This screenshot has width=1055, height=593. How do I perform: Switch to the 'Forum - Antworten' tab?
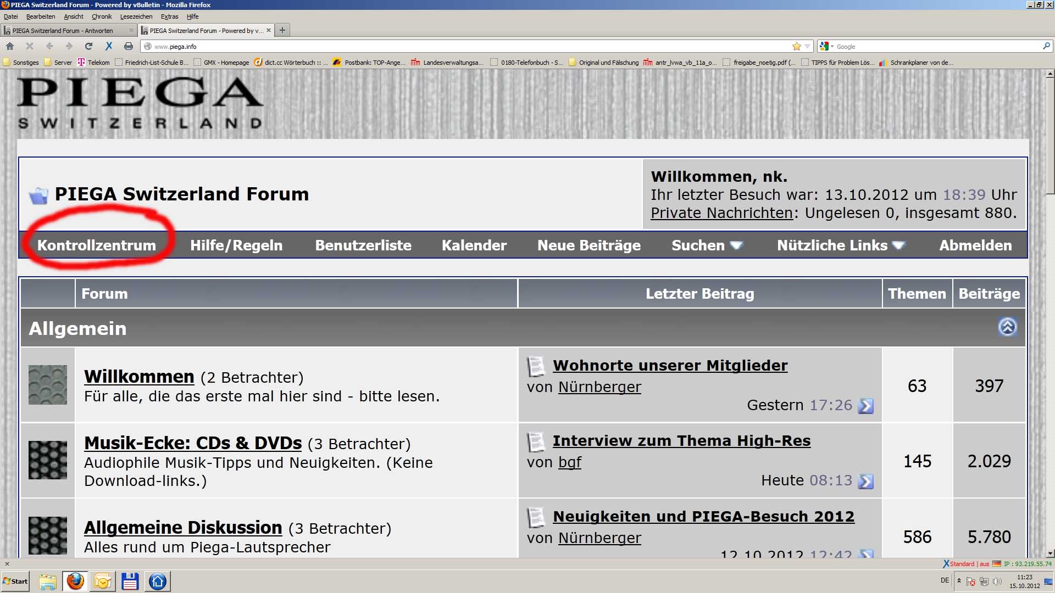coord(63,31)
